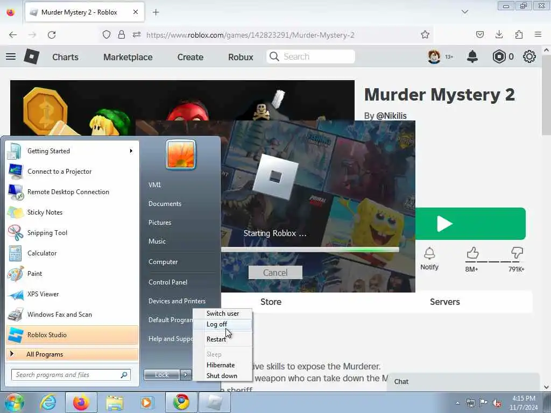Click the user avatar in Roblox header
The height and width of the screenshot is (413, 551).
(x=434, y=56)
